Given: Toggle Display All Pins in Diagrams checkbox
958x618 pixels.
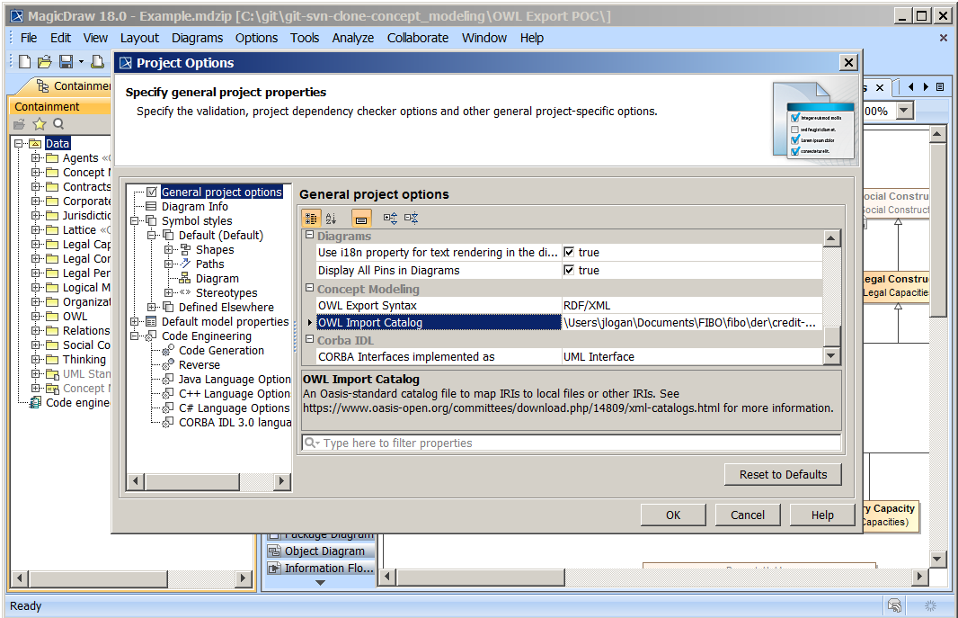Looking at the screenshot, I should click(569, 270).
